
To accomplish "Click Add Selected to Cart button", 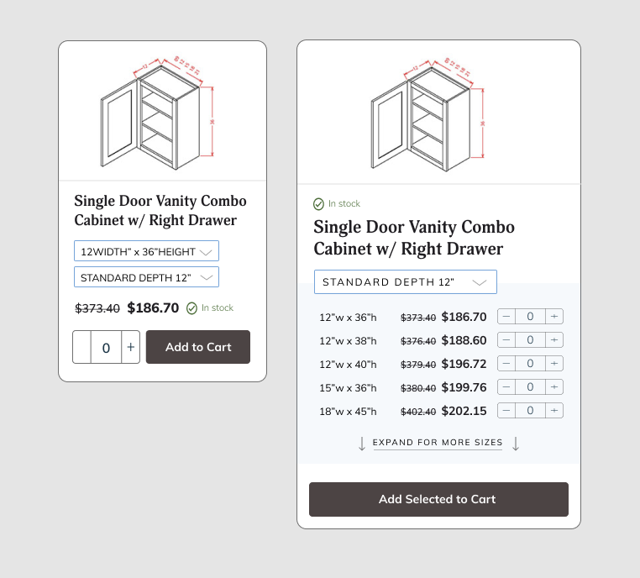I will point(438,499).
